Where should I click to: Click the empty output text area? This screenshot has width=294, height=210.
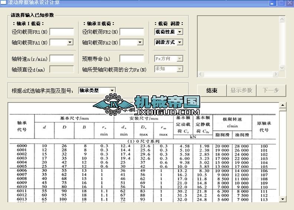click(x=238, y=43)
